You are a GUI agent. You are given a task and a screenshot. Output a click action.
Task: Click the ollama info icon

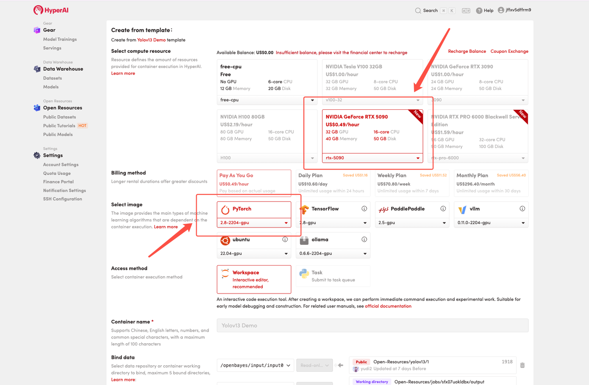[x=364, y=239]
